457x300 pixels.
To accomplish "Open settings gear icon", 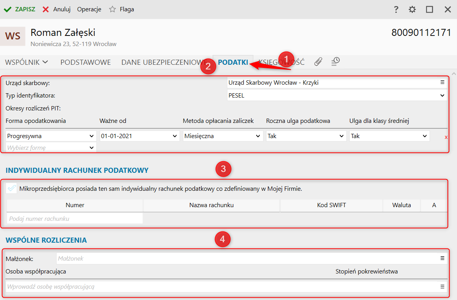I will tap(412, 9).
